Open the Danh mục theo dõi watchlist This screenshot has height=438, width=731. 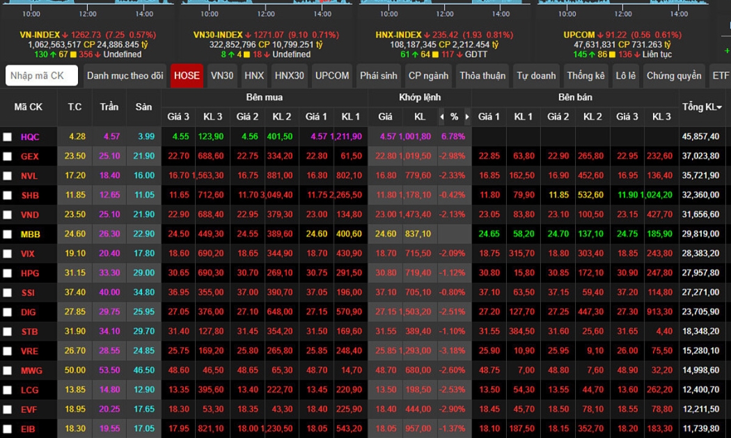[125, 76]
